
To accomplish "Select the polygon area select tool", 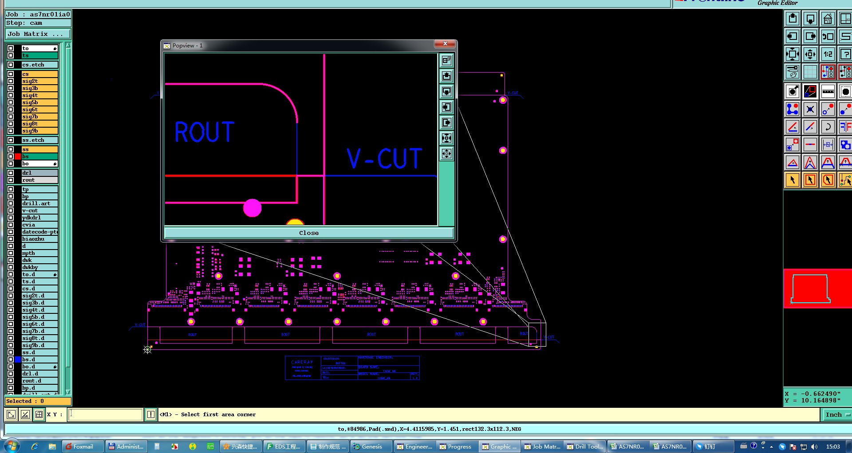I will tap(828, 180).
